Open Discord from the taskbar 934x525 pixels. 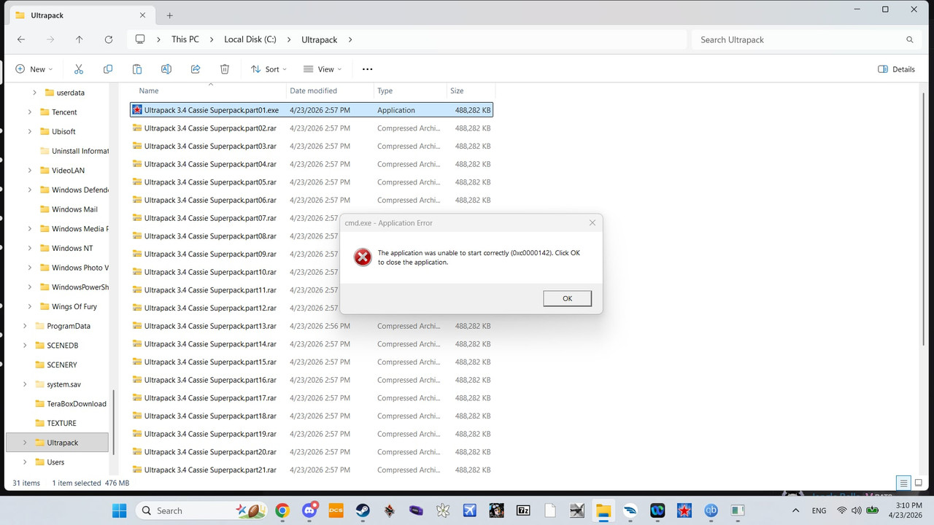310,510
